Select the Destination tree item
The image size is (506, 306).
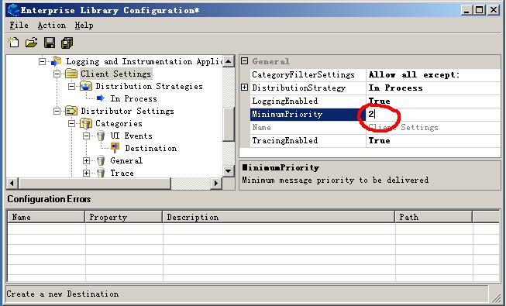150,148
